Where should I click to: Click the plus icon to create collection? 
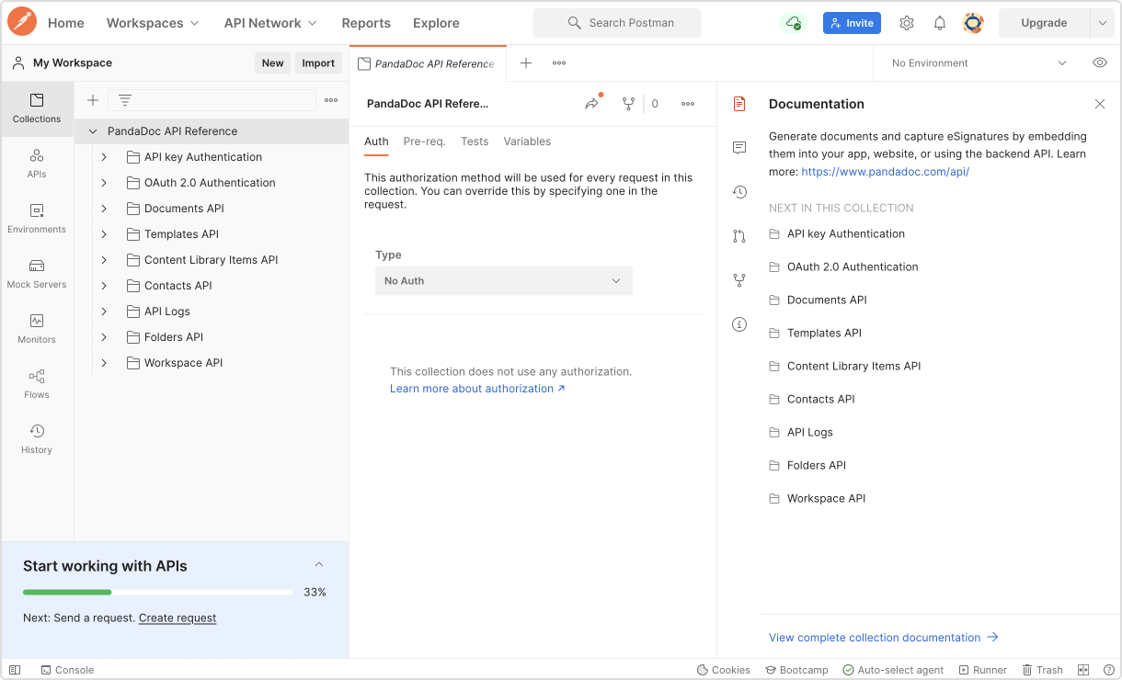pos(93,100)
